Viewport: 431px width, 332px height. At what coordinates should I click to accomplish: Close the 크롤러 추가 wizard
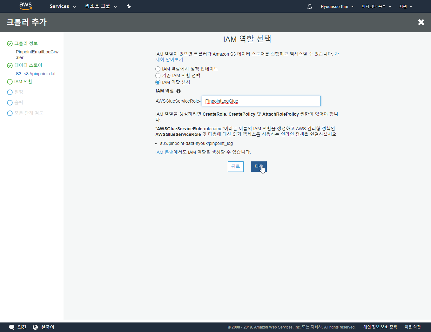(x=421, y=22)
